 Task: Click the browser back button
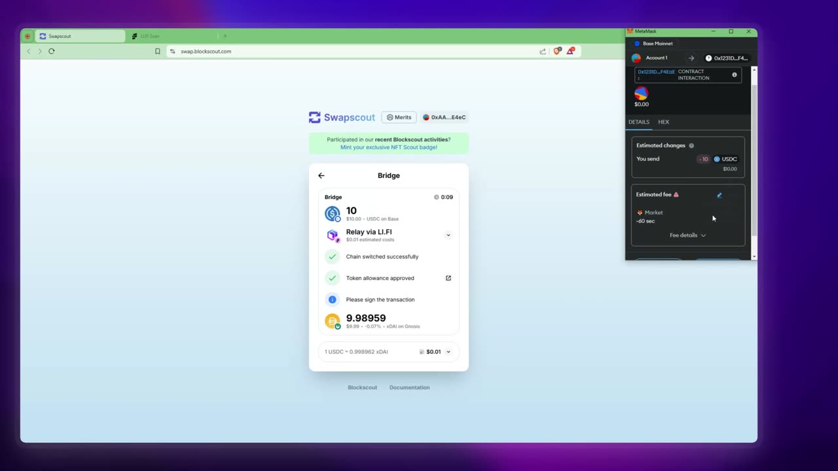click(28, 51)
